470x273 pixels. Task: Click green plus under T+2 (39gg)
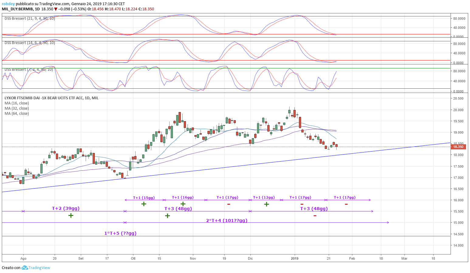coord(71,215)
